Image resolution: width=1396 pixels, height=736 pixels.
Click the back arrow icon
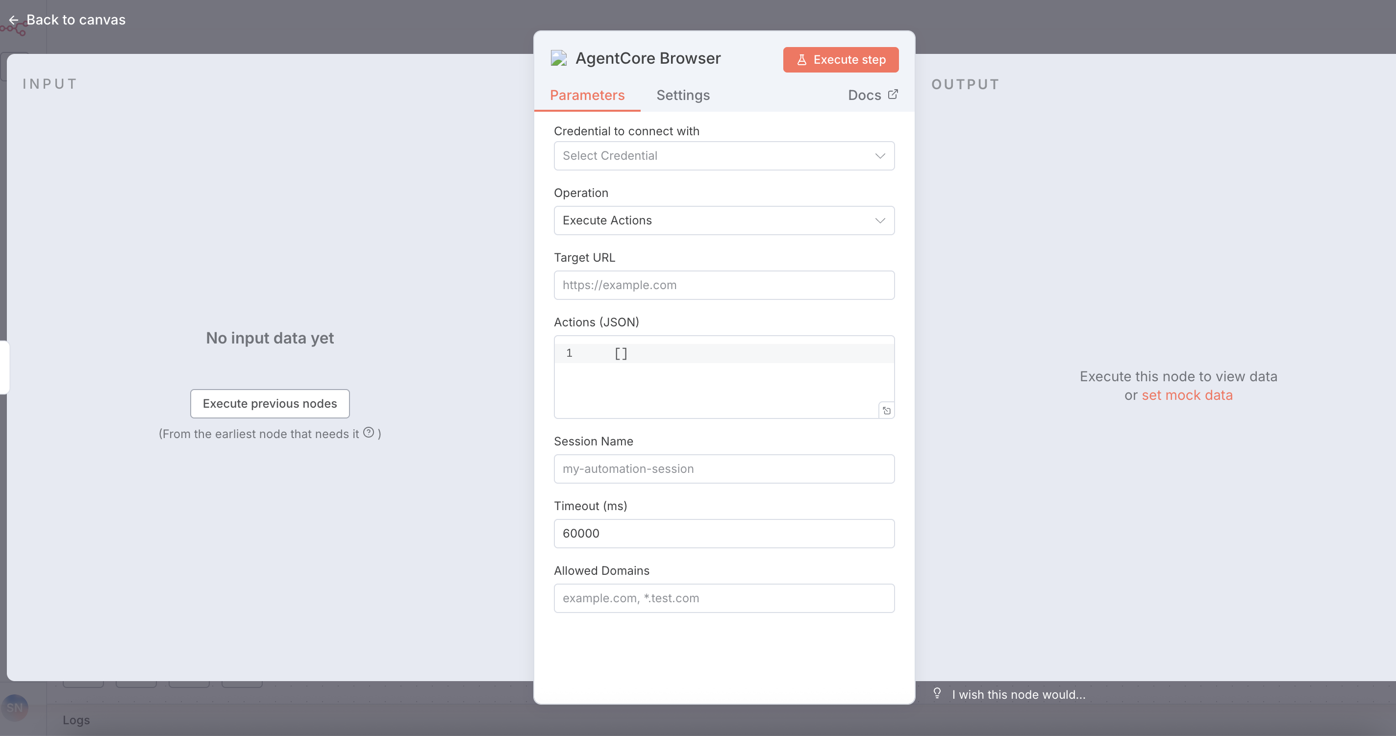(x=14, y=20)
